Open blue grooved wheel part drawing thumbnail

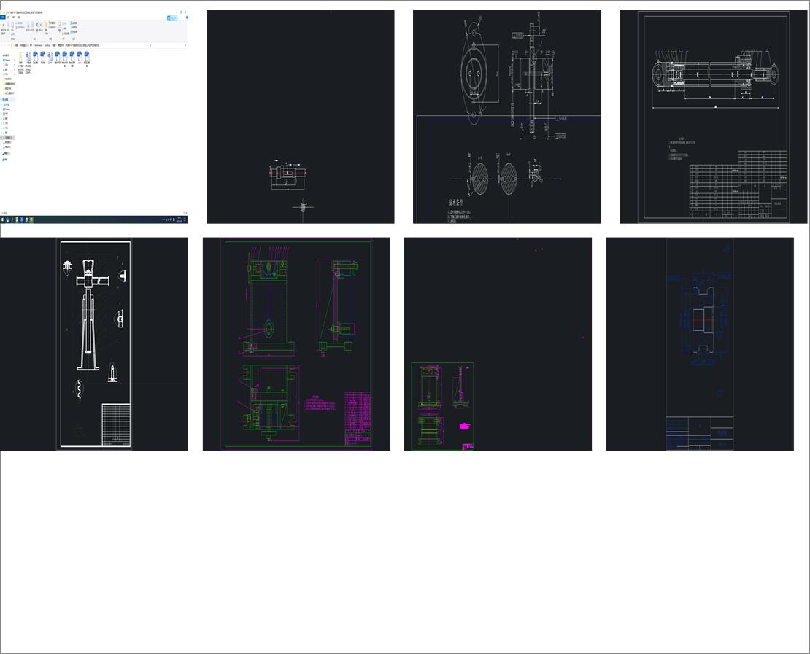point(700,344)
